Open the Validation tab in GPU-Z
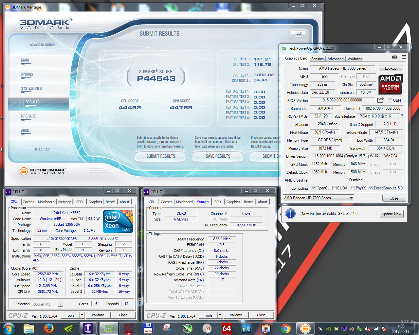The image size is (419, 335). [x=355, y=59]
